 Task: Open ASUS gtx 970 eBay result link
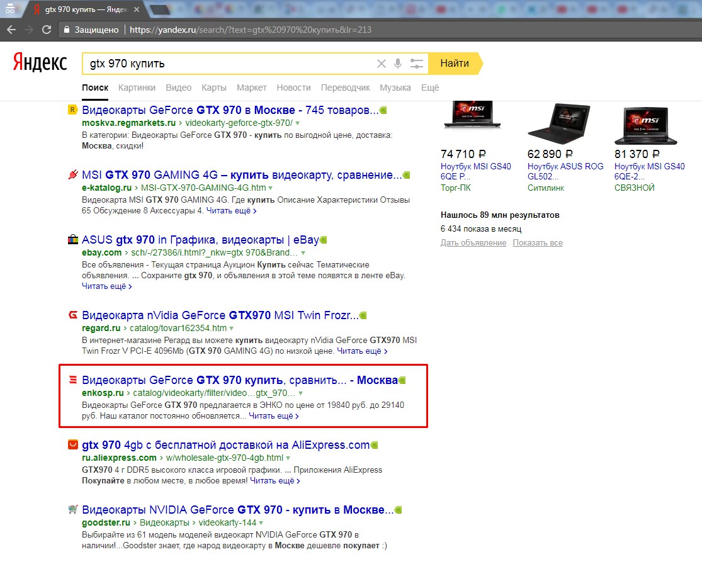(x=200, y=240)
